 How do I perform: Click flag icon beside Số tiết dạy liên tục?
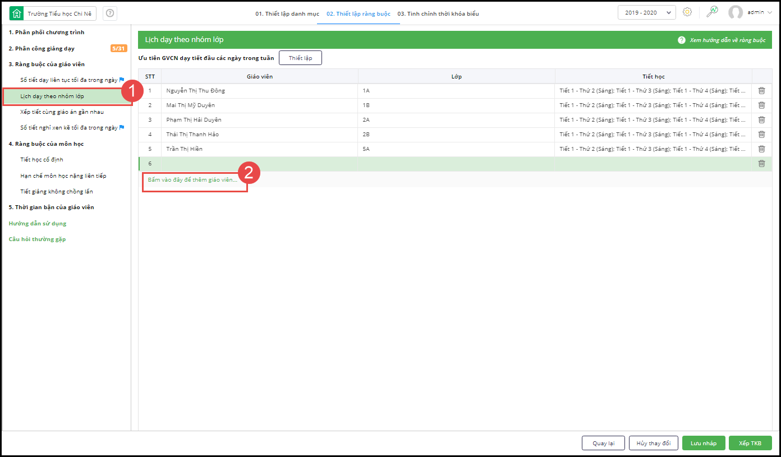122,80
